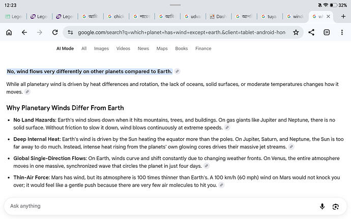351x219 pixels.
Task: Open source link after No Land Hazards paragraph
Action: [x=227, y=128]
